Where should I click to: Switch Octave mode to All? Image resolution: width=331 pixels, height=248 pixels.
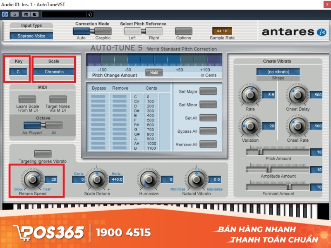(54, 125)
